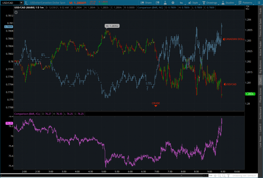263x178 pixels.
Task: Click the blue 0.7809 left-axis price tag
Action: click(x=8, y=27)
